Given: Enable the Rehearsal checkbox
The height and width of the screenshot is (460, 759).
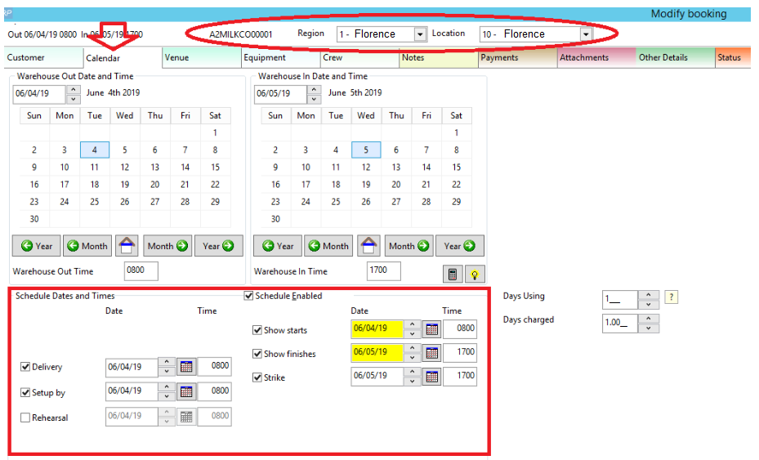Looking at the screenshot, I should point(25,418).
